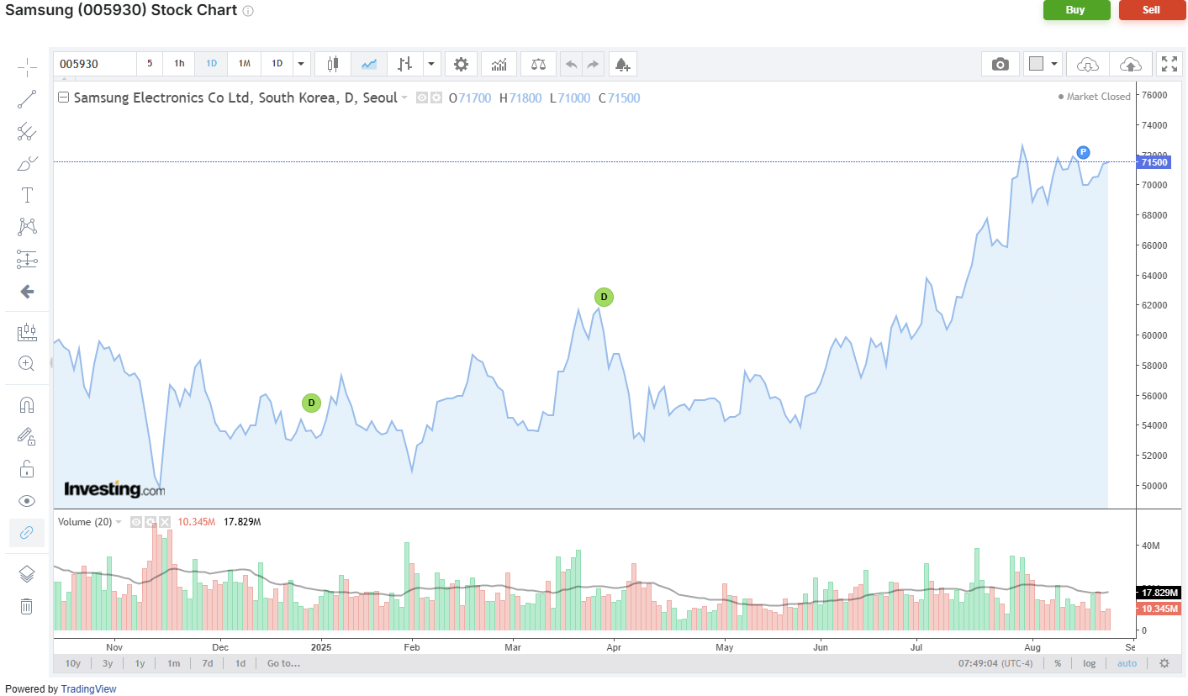
Task: Toggle log scale
Action: [1089, 663]
